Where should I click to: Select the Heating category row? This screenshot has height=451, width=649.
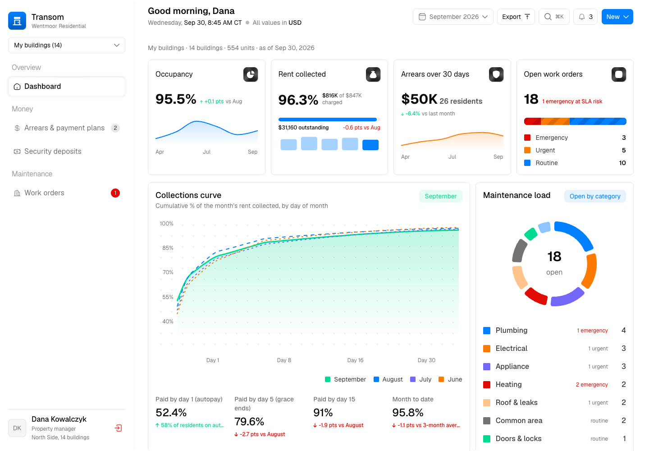pos(554,385)
